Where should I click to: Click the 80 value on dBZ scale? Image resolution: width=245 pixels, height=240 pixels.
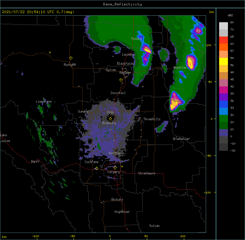point(232,23)
